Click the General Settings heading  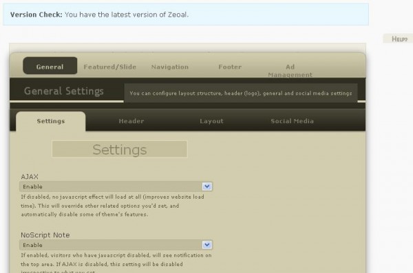coord(64,91)
